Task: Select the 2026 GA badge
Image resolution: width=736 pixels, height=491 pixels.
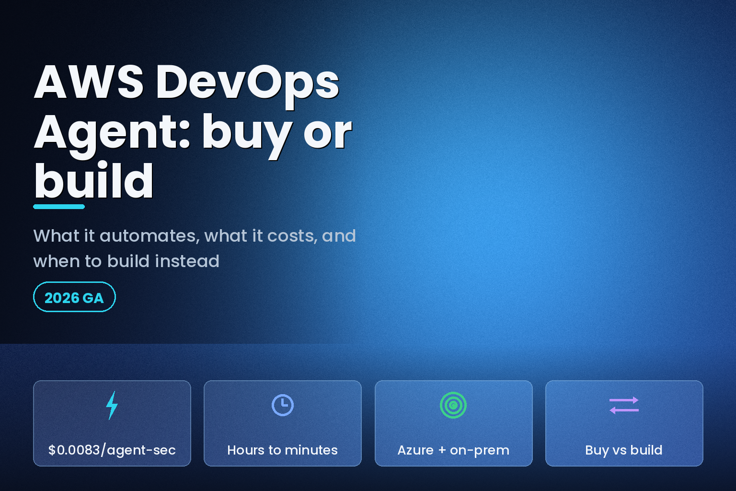Action: pyautogui.click(x=74, y=297)
